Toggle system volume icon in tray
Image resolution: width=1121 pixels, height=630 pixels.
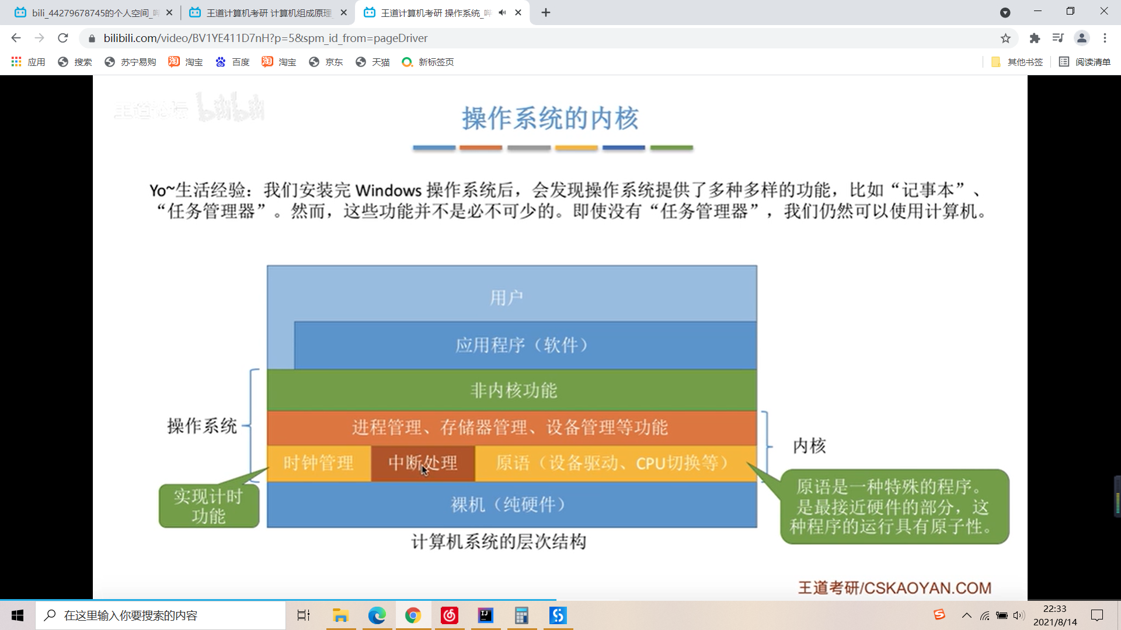click(x=1019, y=615)
